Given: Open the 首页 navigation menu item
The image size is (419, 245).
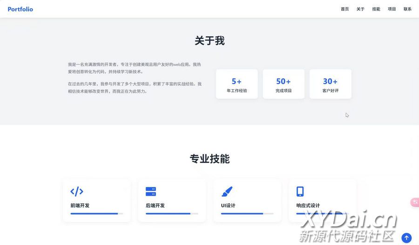Looking at the screenshot, I should click(345, 9).
